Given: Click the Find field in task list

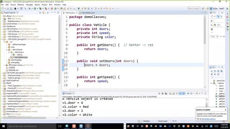Looking at the screenshot, I should [x=214, y=37].
